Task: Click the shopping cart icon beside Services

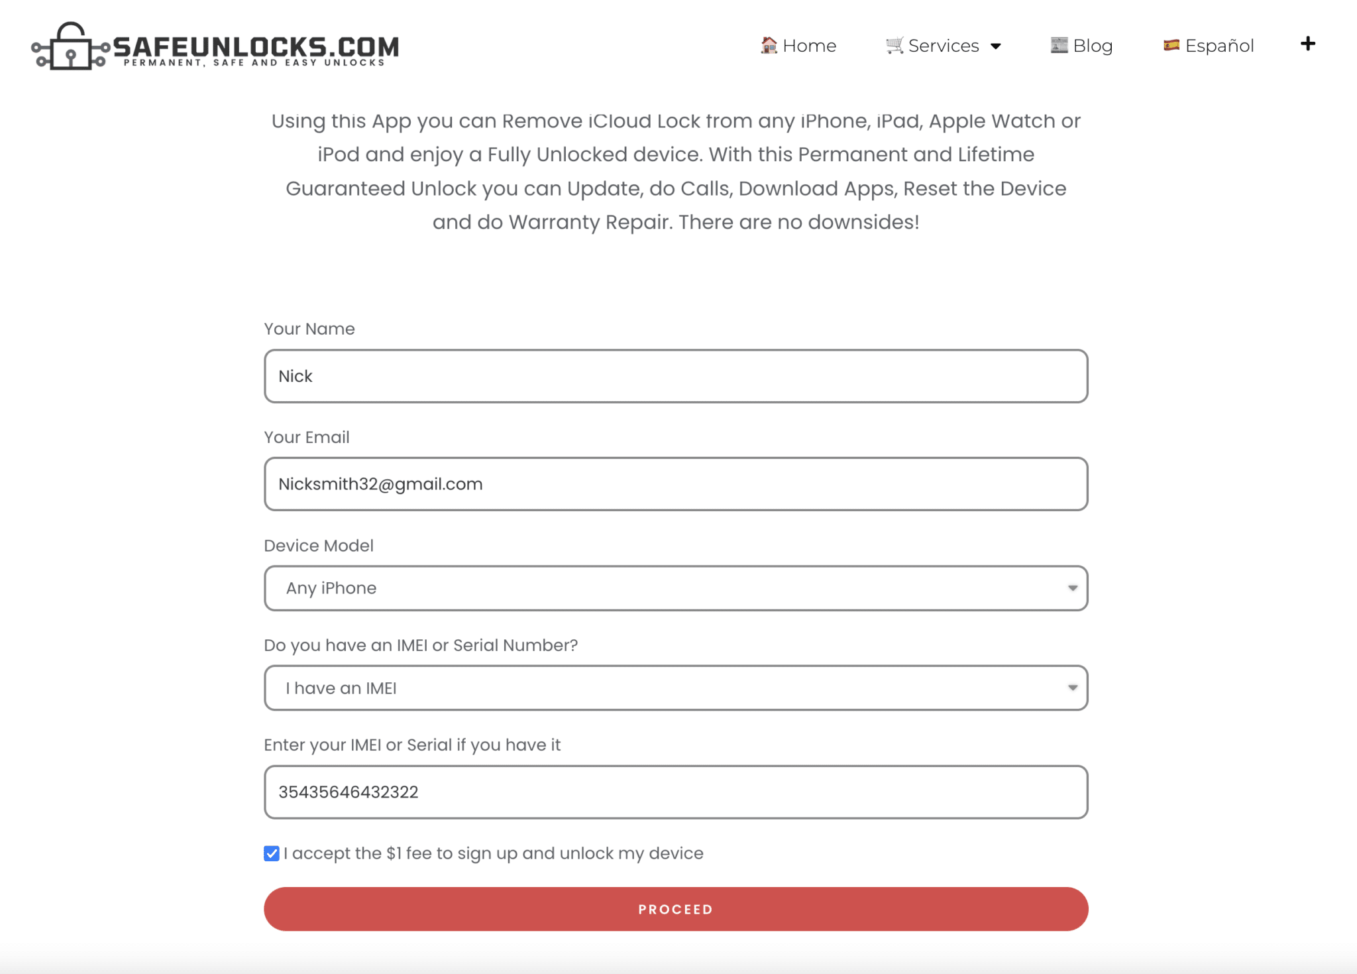Action: point(895,45)
